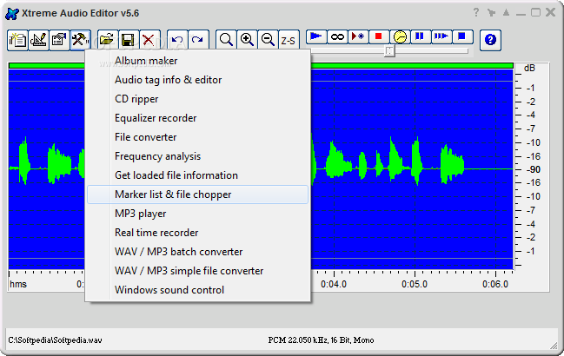
Task: Click the Z-S zoom selection button
Action: 289,40
